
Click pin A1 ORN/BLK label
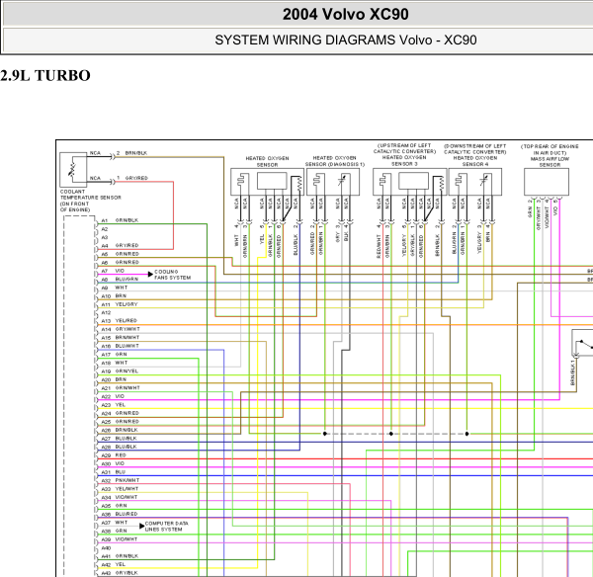(x=120, y=220)
